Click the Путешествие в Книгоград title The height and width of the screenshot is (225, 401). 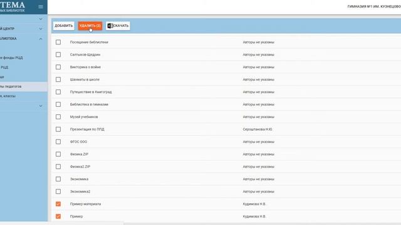pyautogui.click(x=91, y=92)
